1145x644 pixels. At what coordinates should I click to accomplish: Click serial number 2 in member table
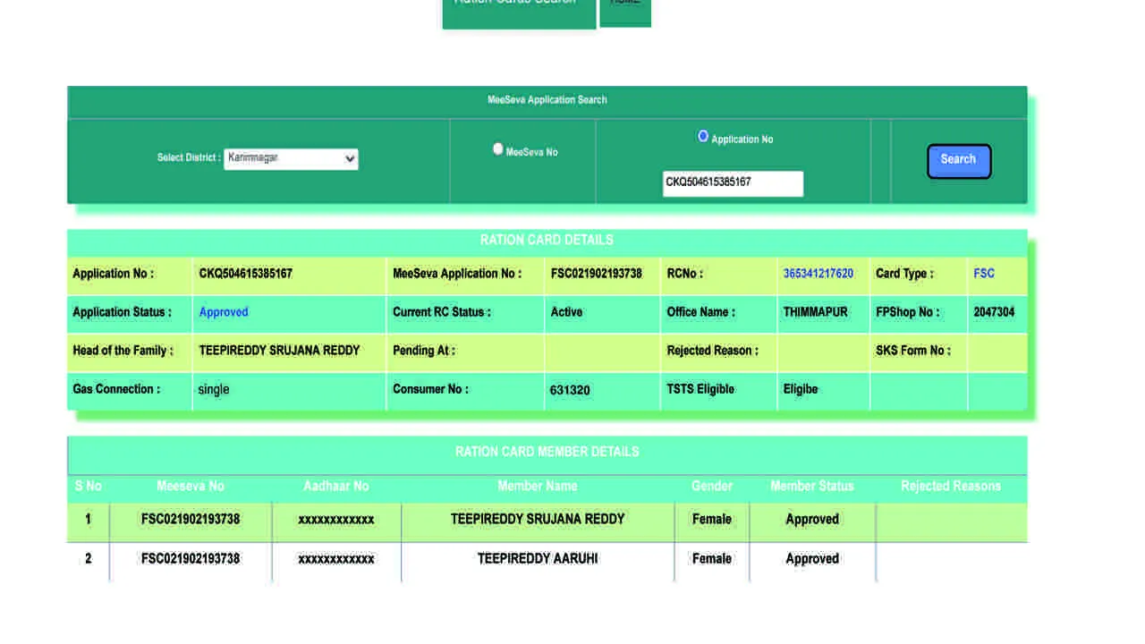click(88, 559)
